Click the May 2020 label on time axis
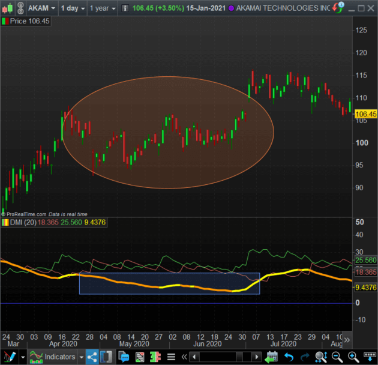Screen dimensions: 378x365 pos(134,344)
